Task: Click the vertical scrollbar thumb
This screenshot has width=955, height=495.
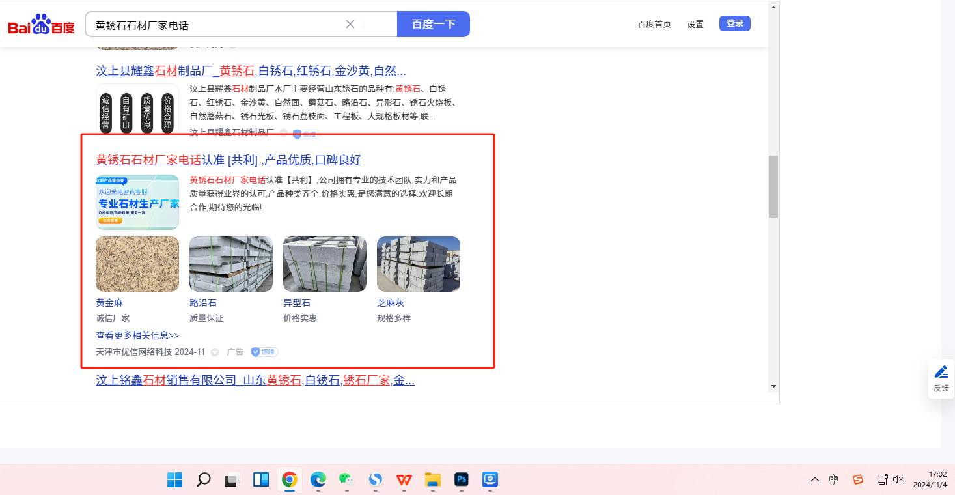Action: 773,186
